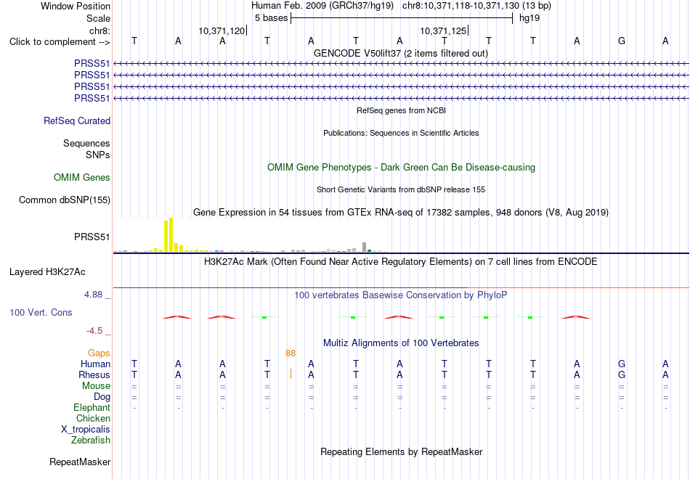Click the hg19 label beside scale bar
This screenshot has height=479, width=690.
point(529,18)
